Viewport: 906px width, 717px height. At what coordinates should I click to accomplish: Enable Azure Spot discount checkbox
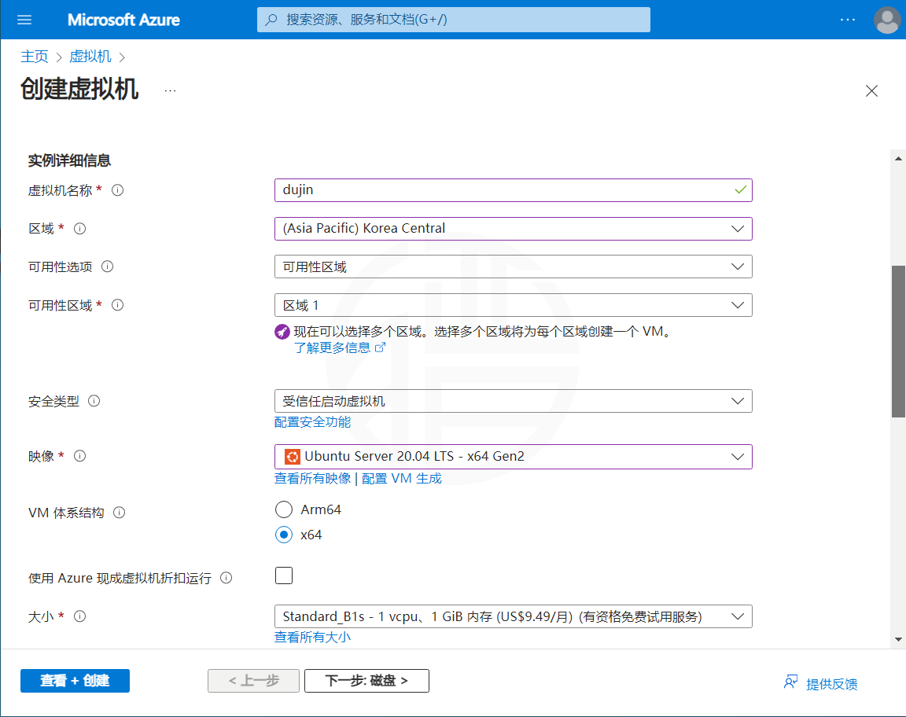284,576
